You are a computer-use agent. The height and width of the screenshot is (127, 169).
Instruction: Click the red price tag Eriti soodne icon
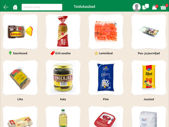pyautogui.click(x=53, y=53)
